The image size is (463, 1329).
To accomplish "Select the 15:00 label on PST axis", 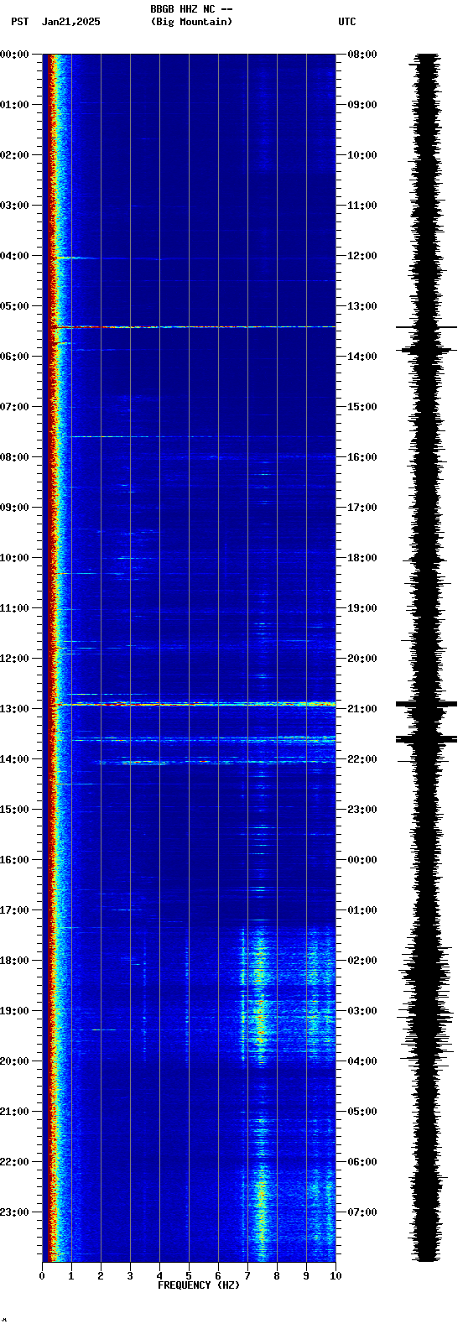I will 14,810.
